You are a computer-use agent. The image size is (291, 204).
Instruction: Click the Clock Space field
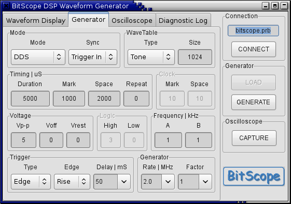[x=200, y=99]
